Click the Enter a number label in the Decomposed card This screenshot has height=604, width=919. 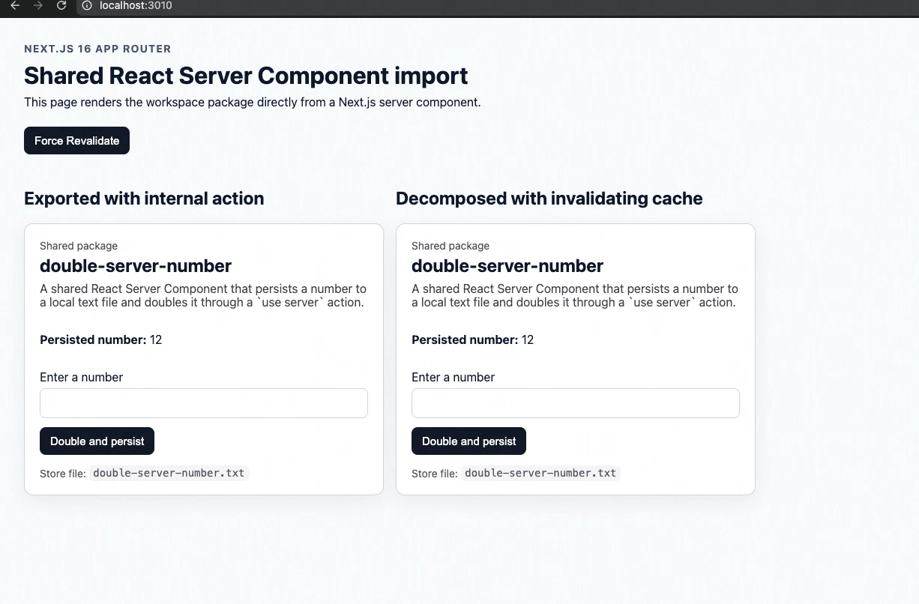pyautogui.click(x=453, y=378)
